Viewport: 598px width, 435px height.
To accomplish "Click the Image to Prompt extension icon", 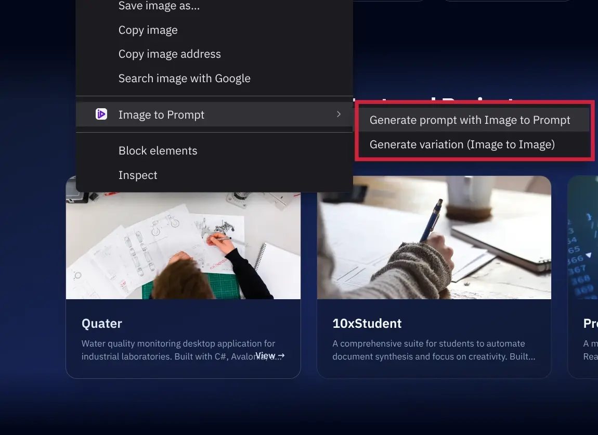I will point(101,114).
